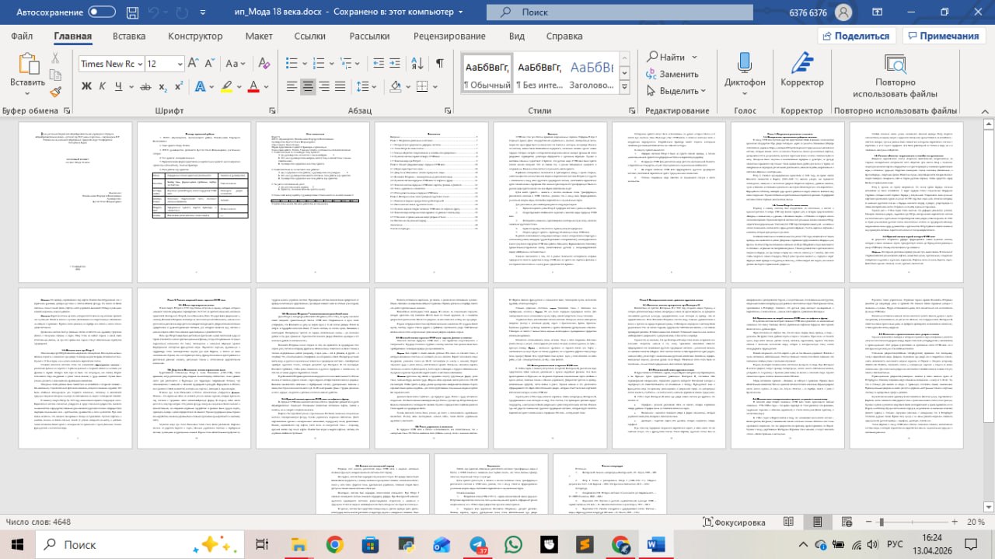Viewport: 995px width, 559px height.
Task: Align text left
Action: tap(292, 86)
